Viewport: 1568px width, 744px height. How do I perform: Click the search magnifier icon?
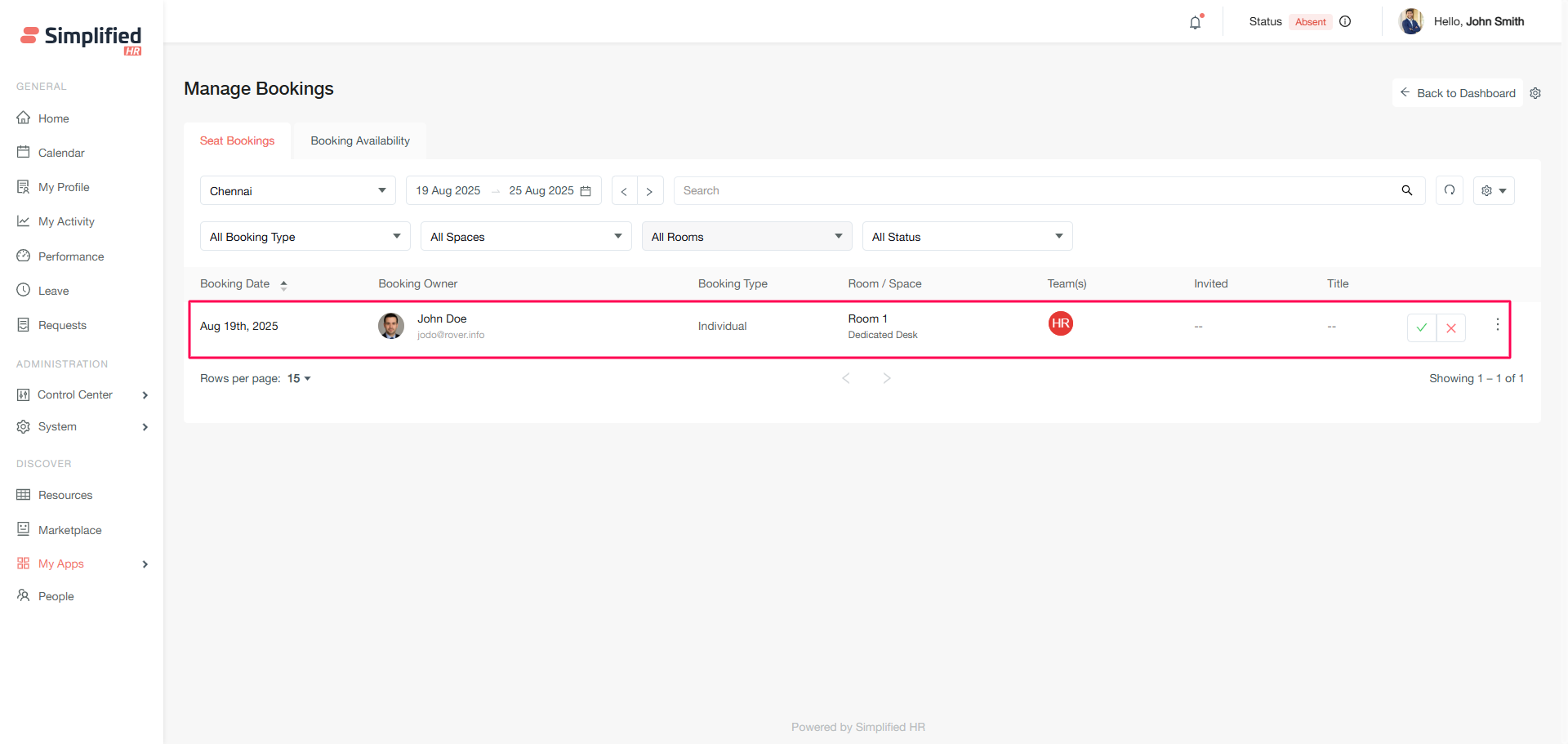1407,190
